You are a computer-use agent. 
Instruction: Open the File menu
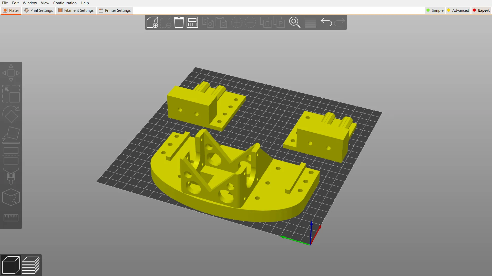5,3
